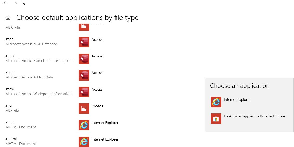The width and height of the screenshot is (294, 147).
Task: Change the Access default for .mdw
Action: (97, 89)
